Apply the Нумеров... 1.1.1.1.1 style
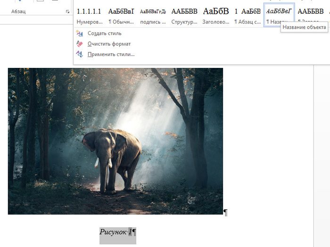 (x=90, y=16)
